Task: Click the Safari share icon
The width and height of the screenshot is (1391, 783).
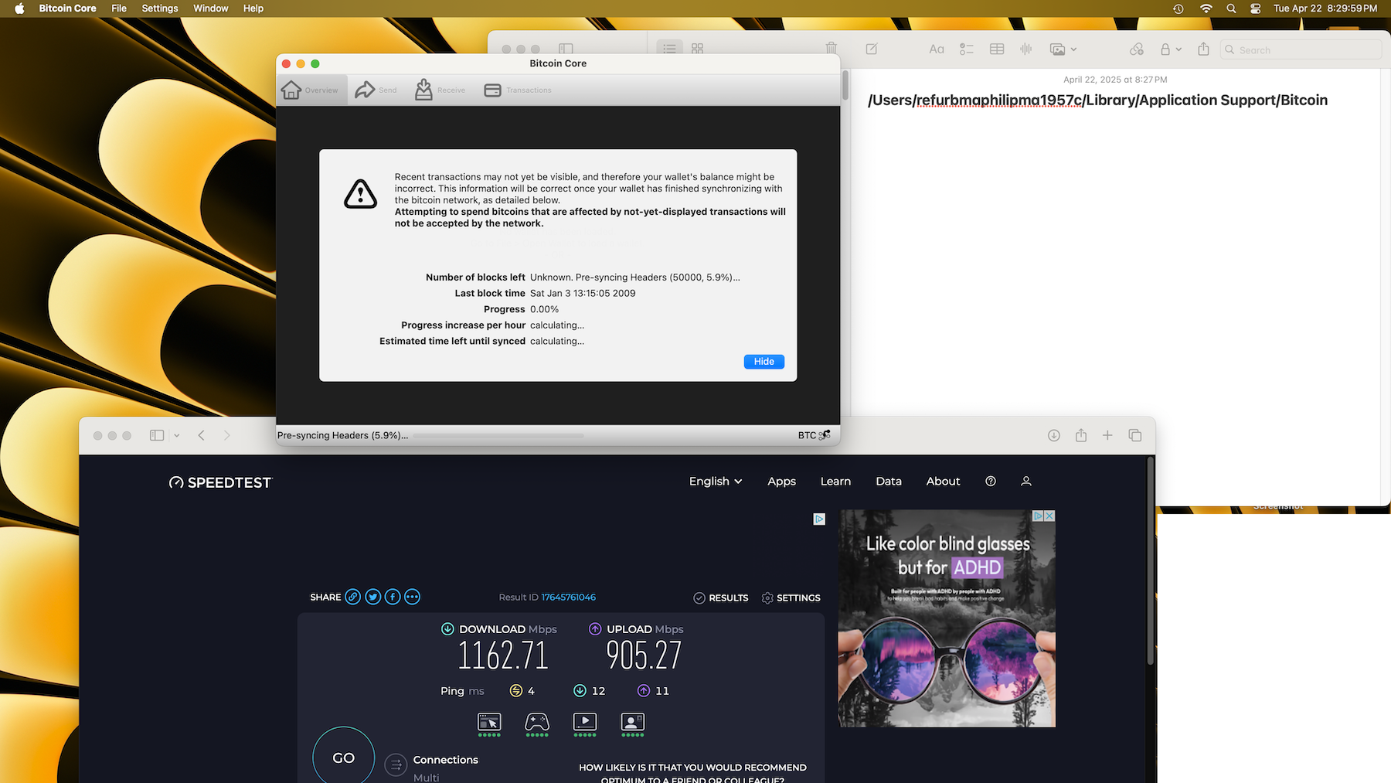Action: pyautogui.click(x=1081, y=435)
